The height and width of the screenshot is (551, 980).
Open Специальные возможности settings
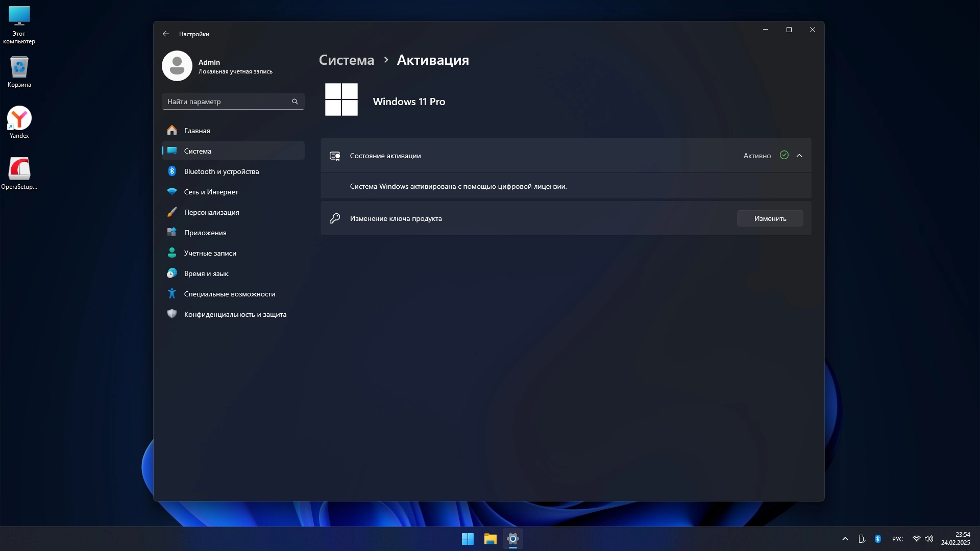point(229,294)
